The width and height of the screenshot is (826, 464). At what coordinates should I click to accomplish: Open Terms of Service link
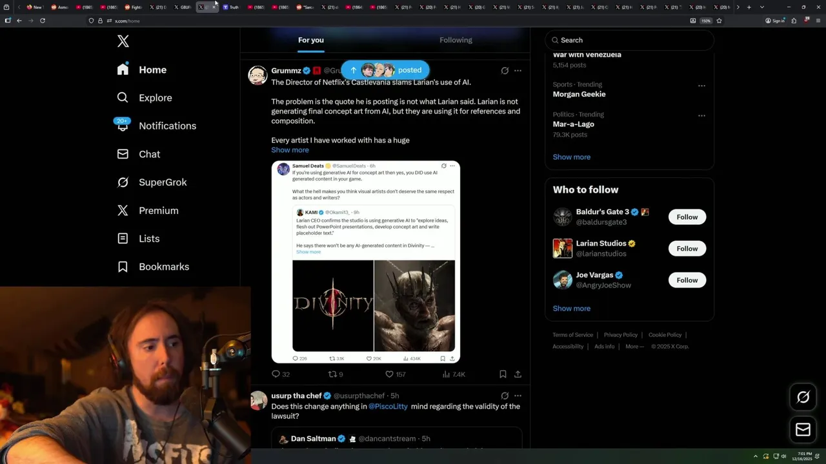point(572,335)
